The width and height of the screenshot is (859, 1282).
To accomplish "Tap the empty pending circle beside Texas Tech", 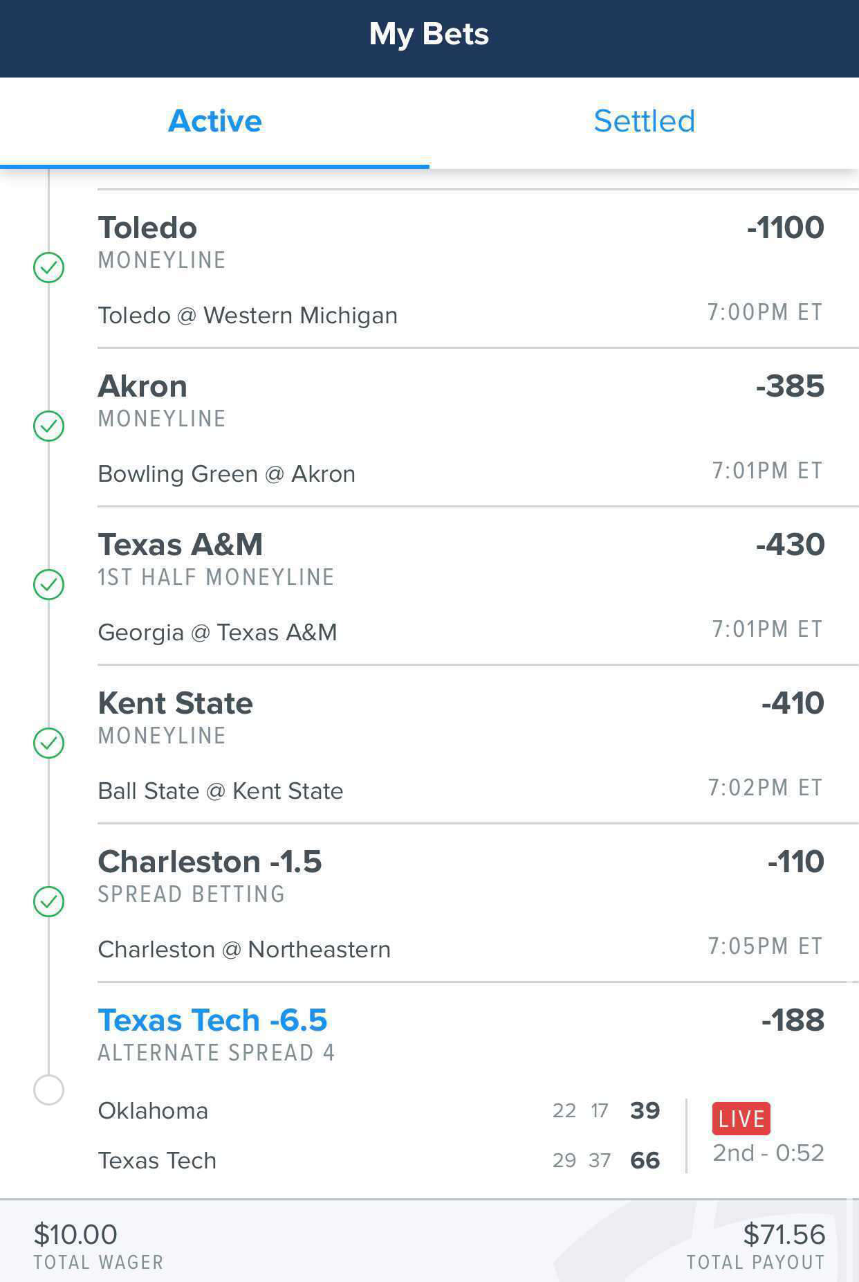I will point(49,1090).
